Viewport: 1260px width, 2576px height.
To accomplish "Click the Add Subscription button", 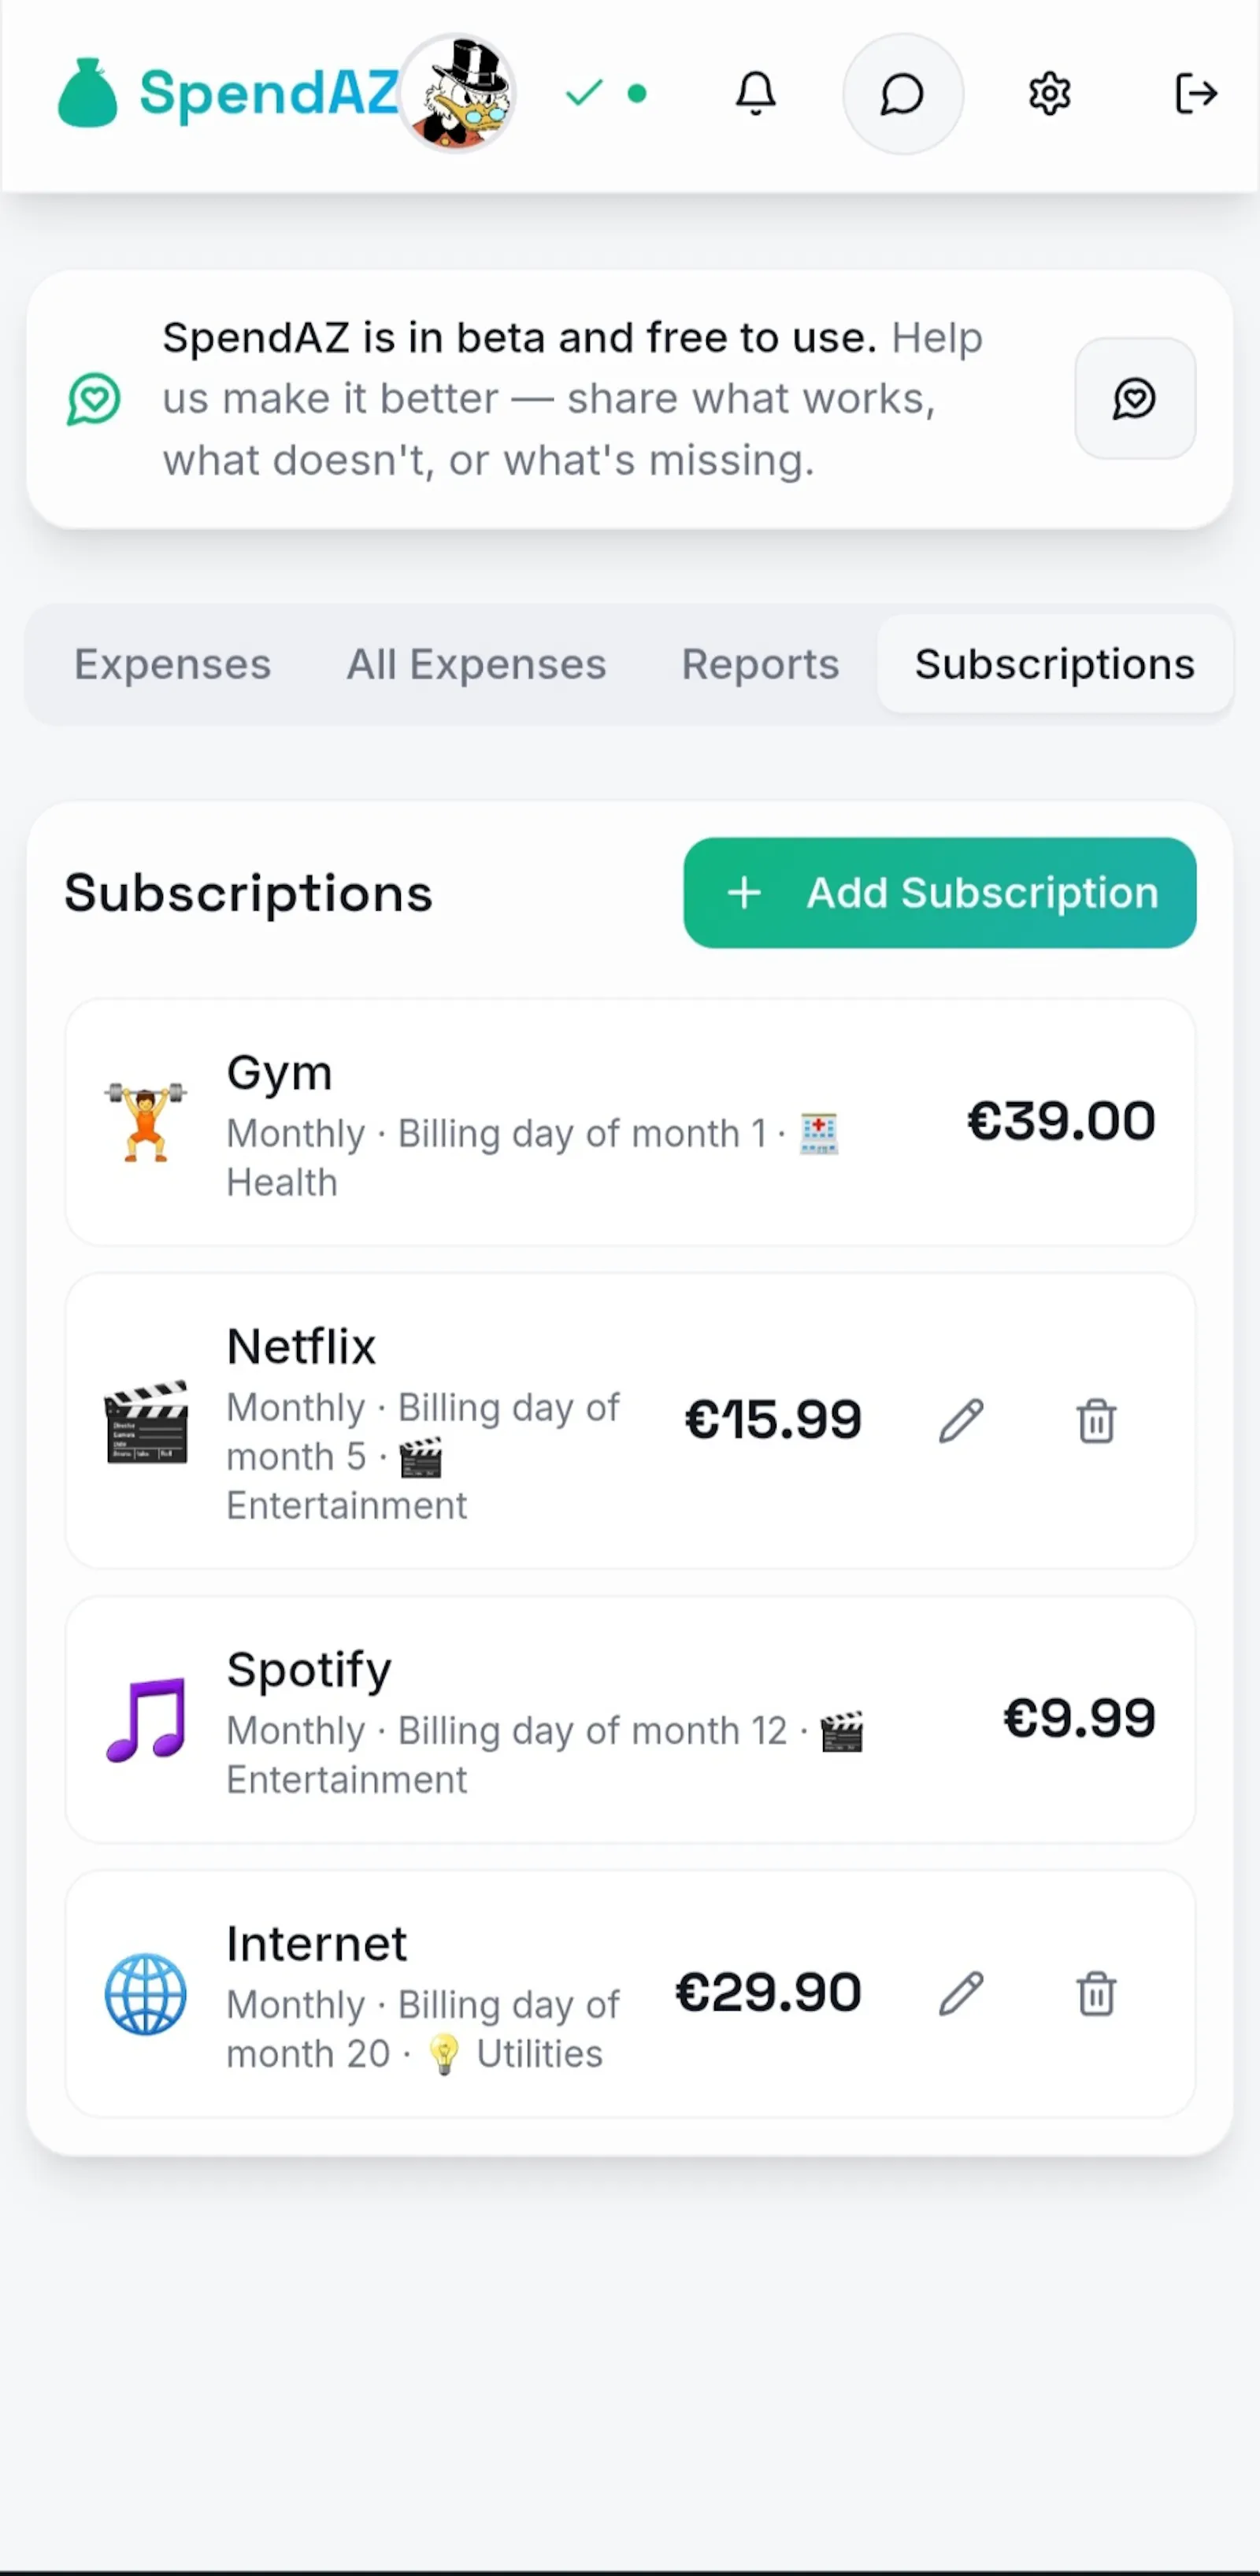I will point(939,892).
